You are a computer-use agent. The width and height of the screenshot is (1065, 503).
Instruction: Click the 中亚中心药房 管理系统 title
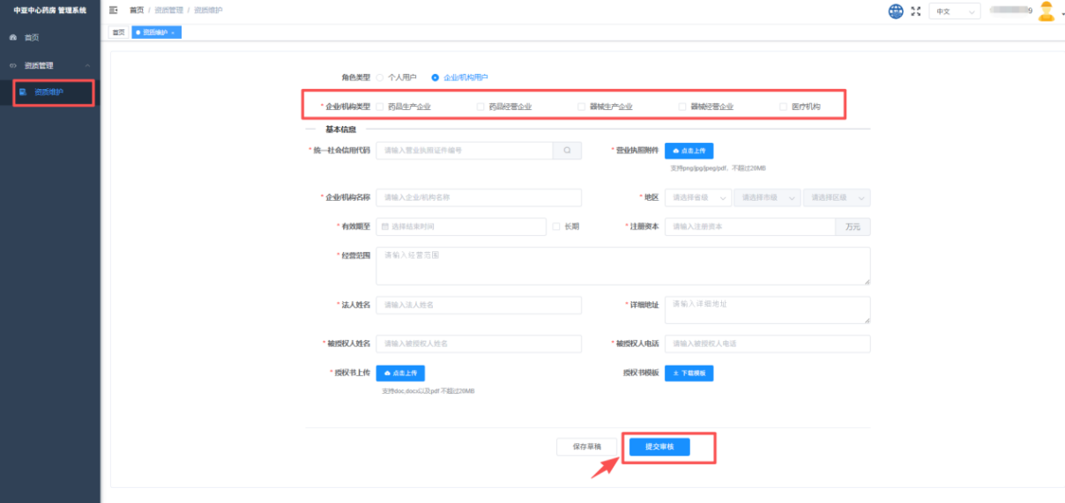coord(50,10)
